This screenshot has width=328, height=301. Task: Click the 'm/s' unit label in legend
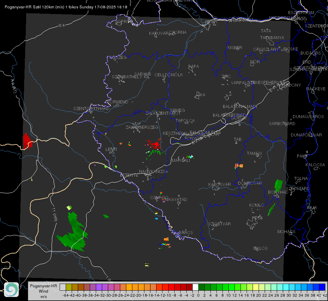44,297
